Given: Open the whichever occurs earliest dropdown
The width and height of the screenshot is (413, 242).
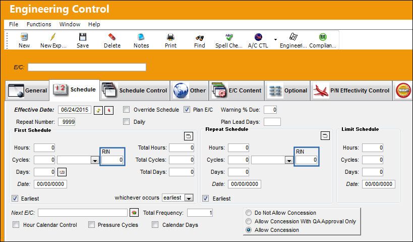Looking at the screenshot, I should [189, 198].
